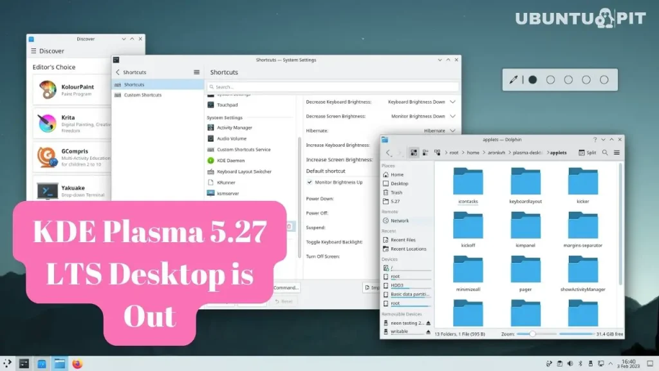Click Dolphin free space bar

click(577, 334)
